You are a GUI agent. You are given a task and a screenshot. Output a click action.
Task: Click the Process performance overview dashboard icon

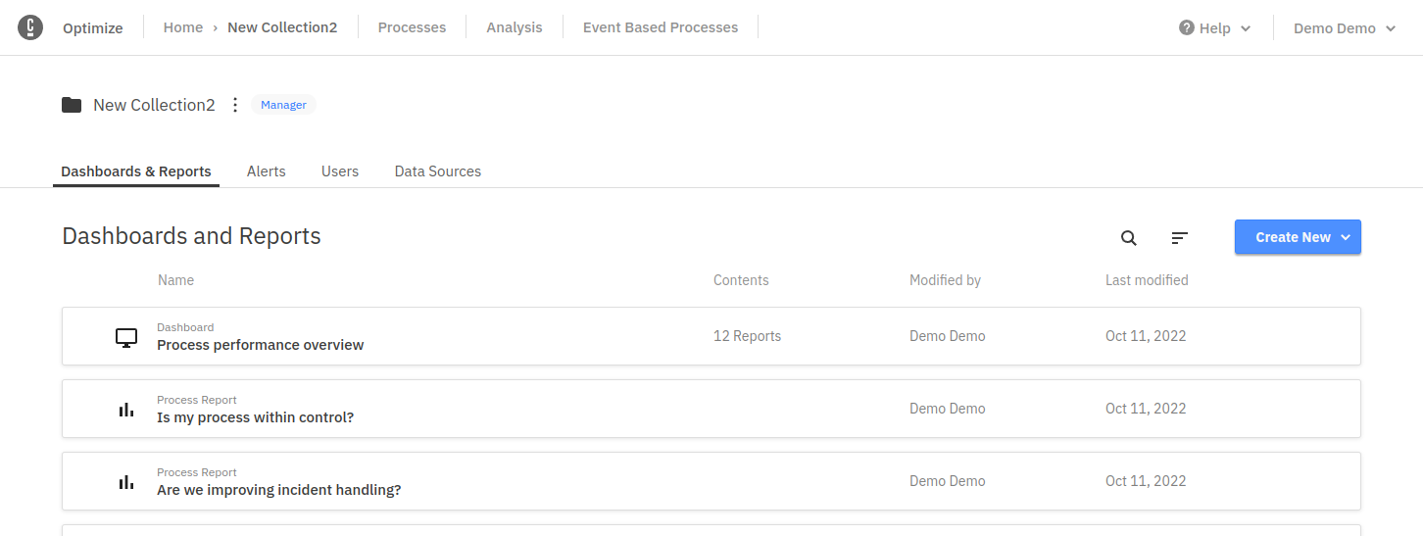click(x=126, y=338)
